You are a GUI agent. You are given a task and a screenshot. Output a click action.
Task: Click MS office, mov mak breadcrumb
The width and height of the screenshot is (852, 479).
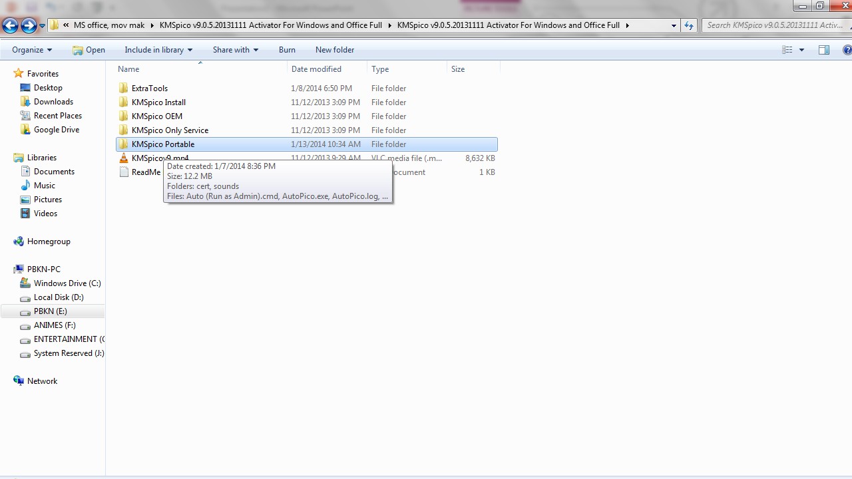tap(108, 25)
